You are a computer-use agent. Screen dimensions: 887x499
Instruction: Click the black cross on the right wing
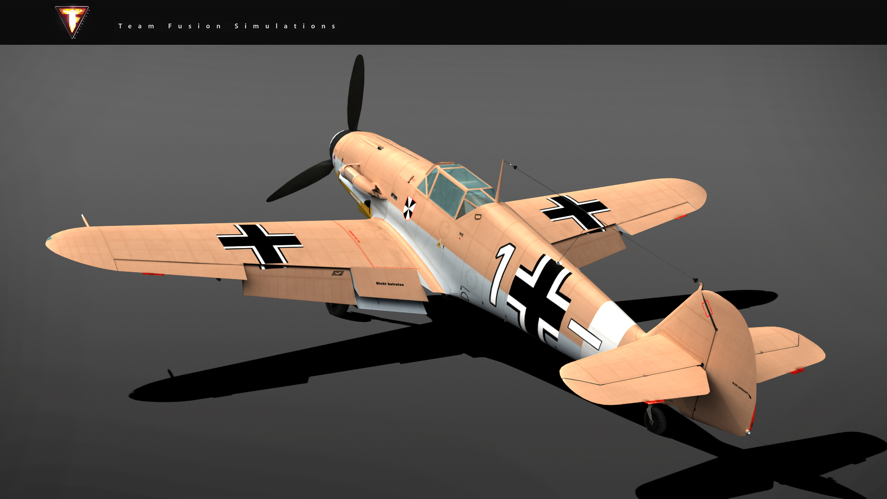[x=576, y=212]
